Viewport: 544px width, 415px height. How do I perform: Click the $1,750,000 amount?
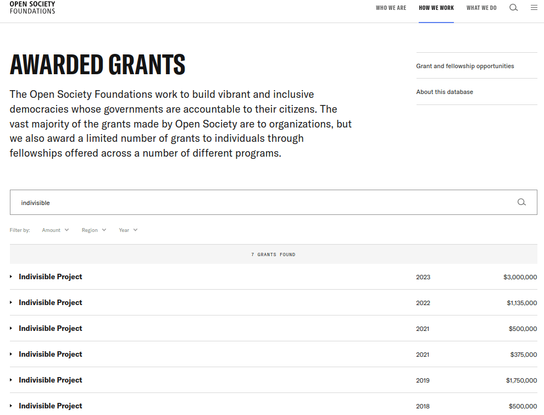click(x=521, y=381)
